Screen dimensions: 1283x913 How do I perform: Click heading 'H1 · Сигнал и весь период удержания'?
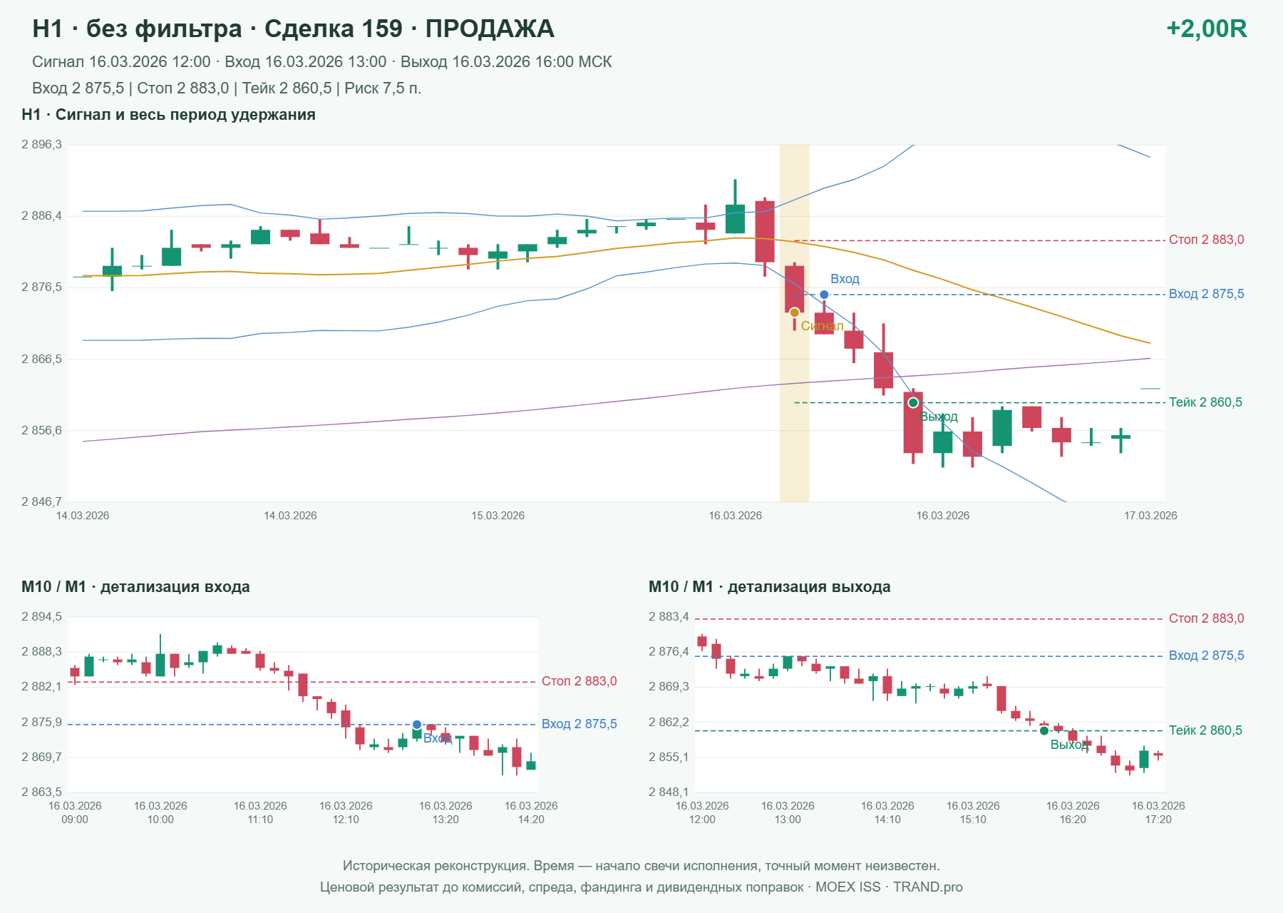point(168,115)
